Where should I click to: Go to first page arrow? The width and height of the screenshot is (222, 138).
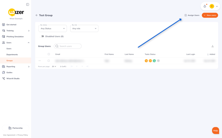(72, 67)
